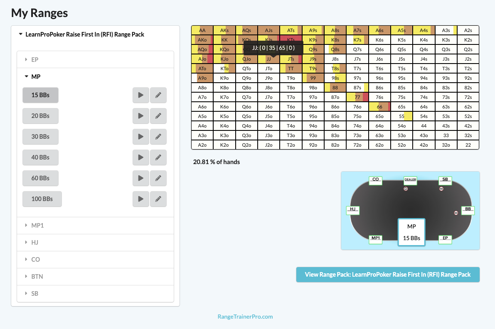
Task: Click the SB seat on poker table
Action: point(445,180)
